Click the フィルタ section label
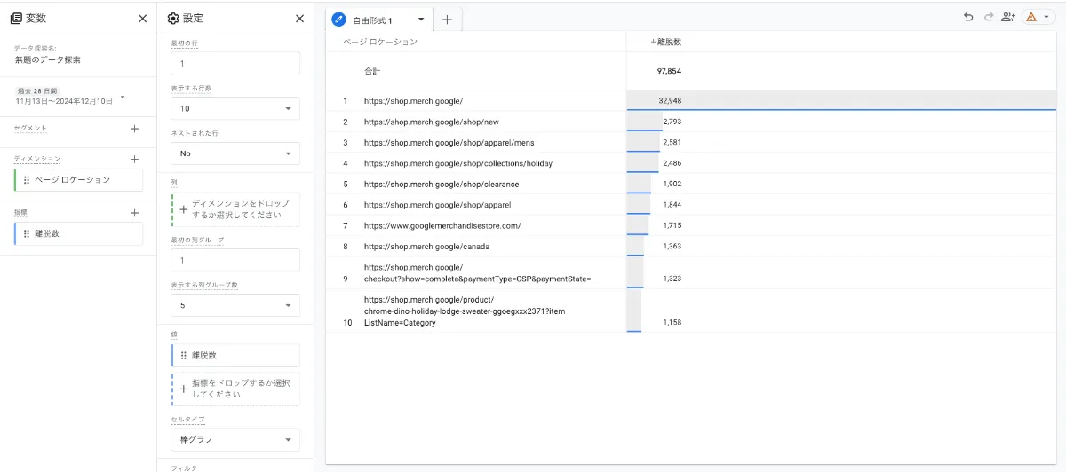This screenshot has height=472, width=1066. [184, 467]
